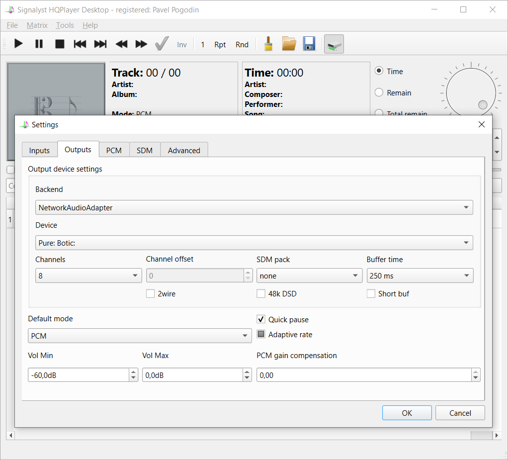Image resolution: width=508 pixels, height=460 pixels.
Task: Open the folder load playlist icon
Action: pos(289,44)
